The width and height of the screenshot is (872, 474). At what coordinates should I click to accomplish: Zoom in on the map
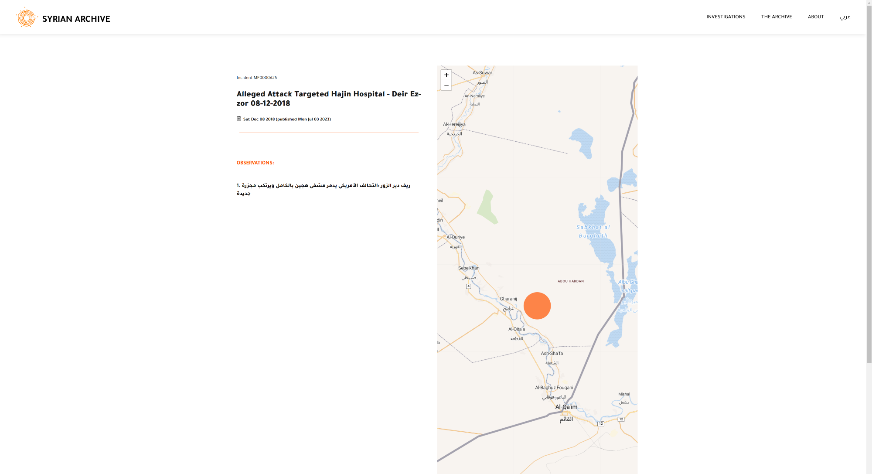pyautogui.click(x=446, y=75)
